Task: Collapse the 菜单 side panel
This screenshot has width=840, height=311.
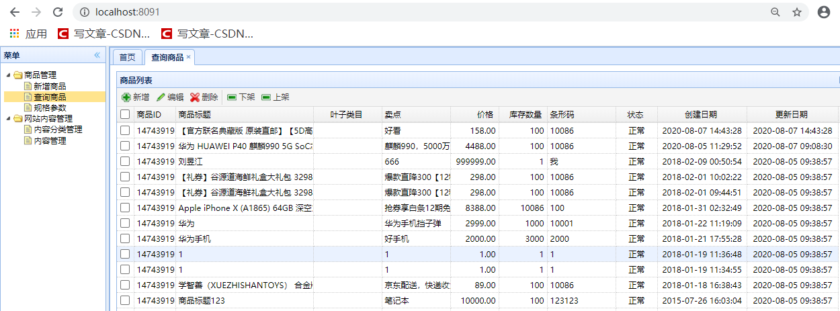Action: click(97, 55)
